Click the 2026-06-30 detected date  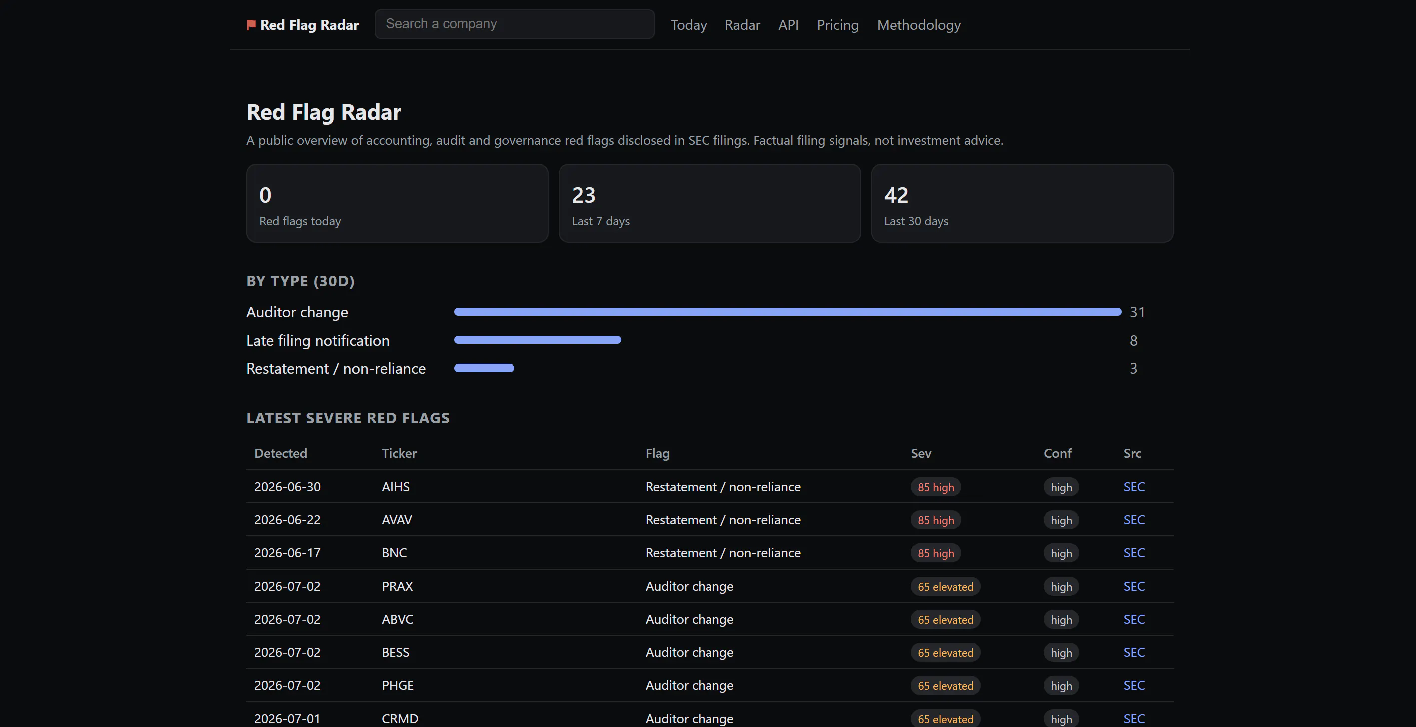pos(287,487)
